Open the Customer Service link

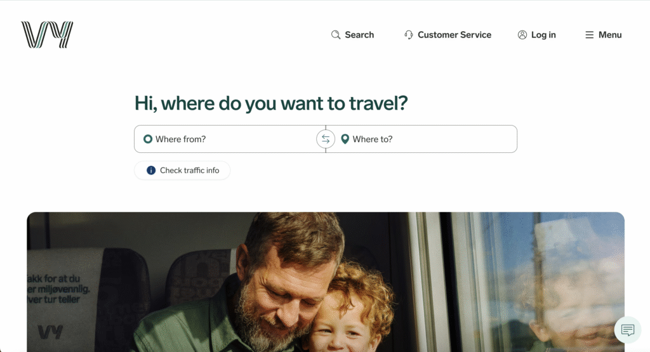click(454, 35)
